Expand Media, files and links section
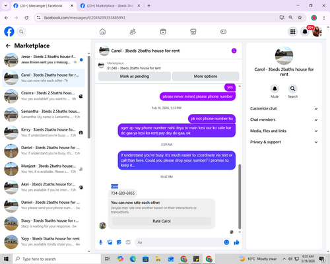This screenshot has height=264, width=330. (x=284, y=131)
